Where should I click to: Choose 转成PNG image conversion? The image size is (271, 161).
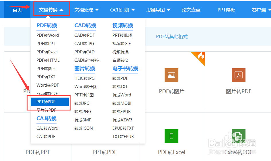[83, 112]
